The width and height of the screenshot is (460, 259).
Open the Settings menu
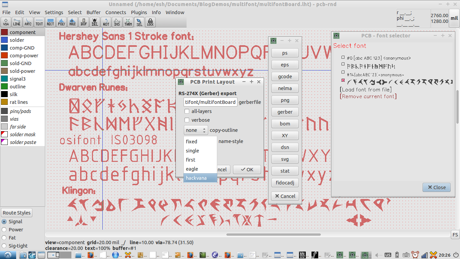coord(54,12)
